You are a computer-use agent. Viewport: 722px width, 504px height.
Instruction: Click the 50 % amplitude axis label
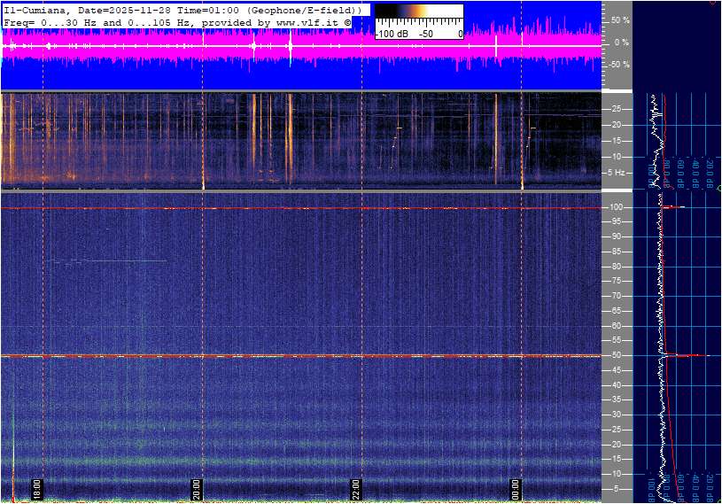click(620, 19)
